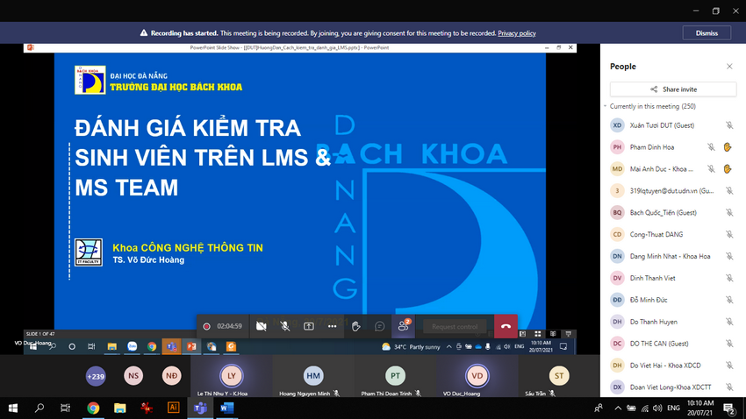Click raised hand icon next to Pham Dinh Hoa
Image resolution: width=746 pixels, height=419 pixels.
(728, 147)
